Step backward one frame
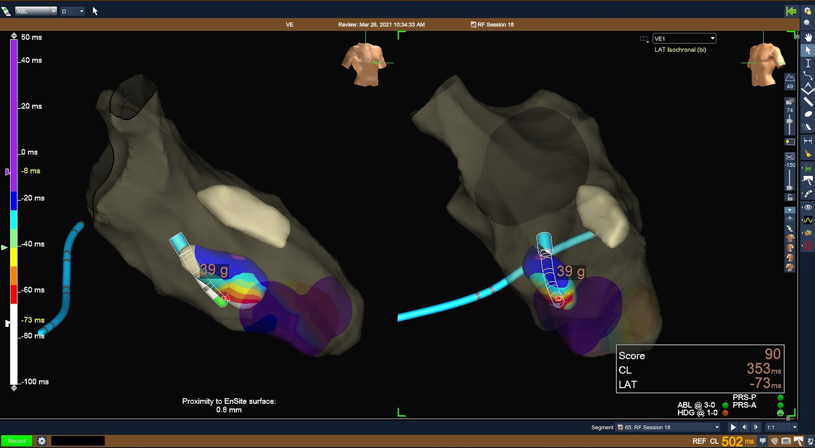 pyautogui.click(x=745, y=427)
